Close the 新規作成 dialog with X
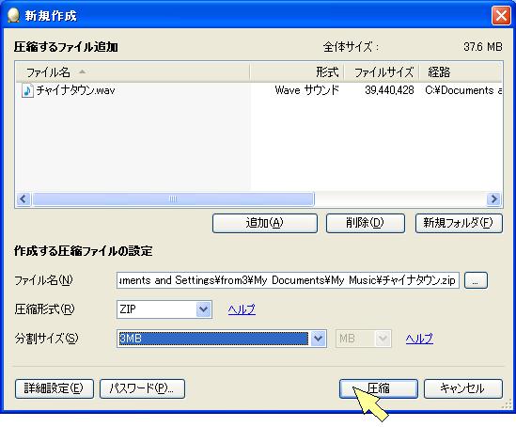This screenshot has height=427, width=516. point(501,15)
